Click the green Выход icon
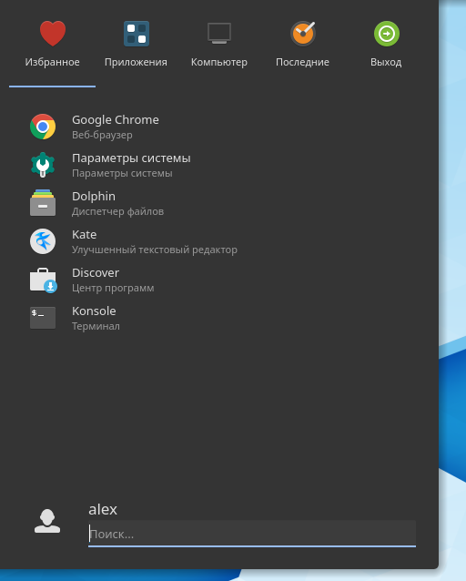The image size is (466, 581). point(386,34)
